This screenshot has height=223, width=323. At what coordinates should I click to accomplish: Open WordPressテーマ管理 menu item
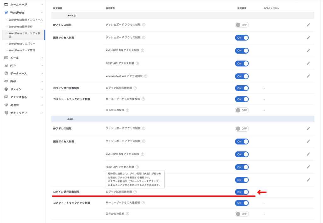(22, 50)
